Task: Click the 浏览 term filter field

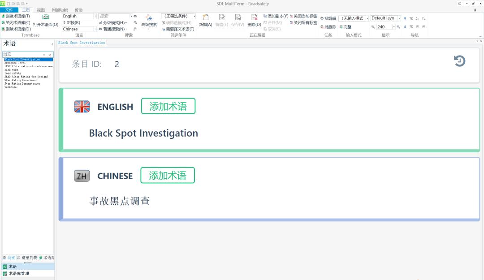Action: tap(22, 54)
